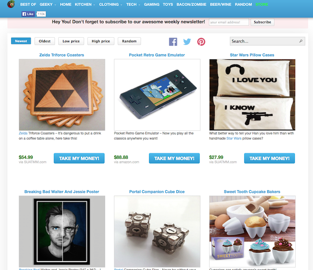The width and height of the screenshot is (313, 270).
Task: Open the Facebook share icon
Action: point(173,42)
